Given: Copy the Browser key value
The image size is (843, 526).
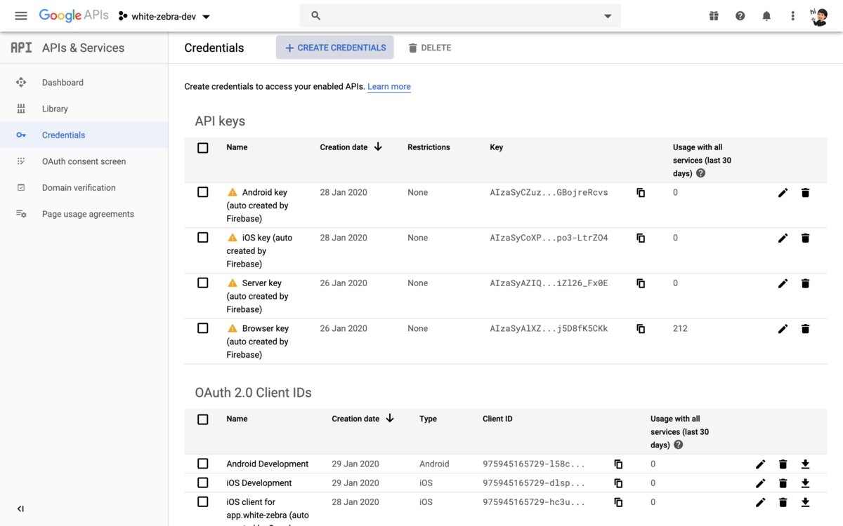Looking at the screenshot, I should (x=641, y=328).
